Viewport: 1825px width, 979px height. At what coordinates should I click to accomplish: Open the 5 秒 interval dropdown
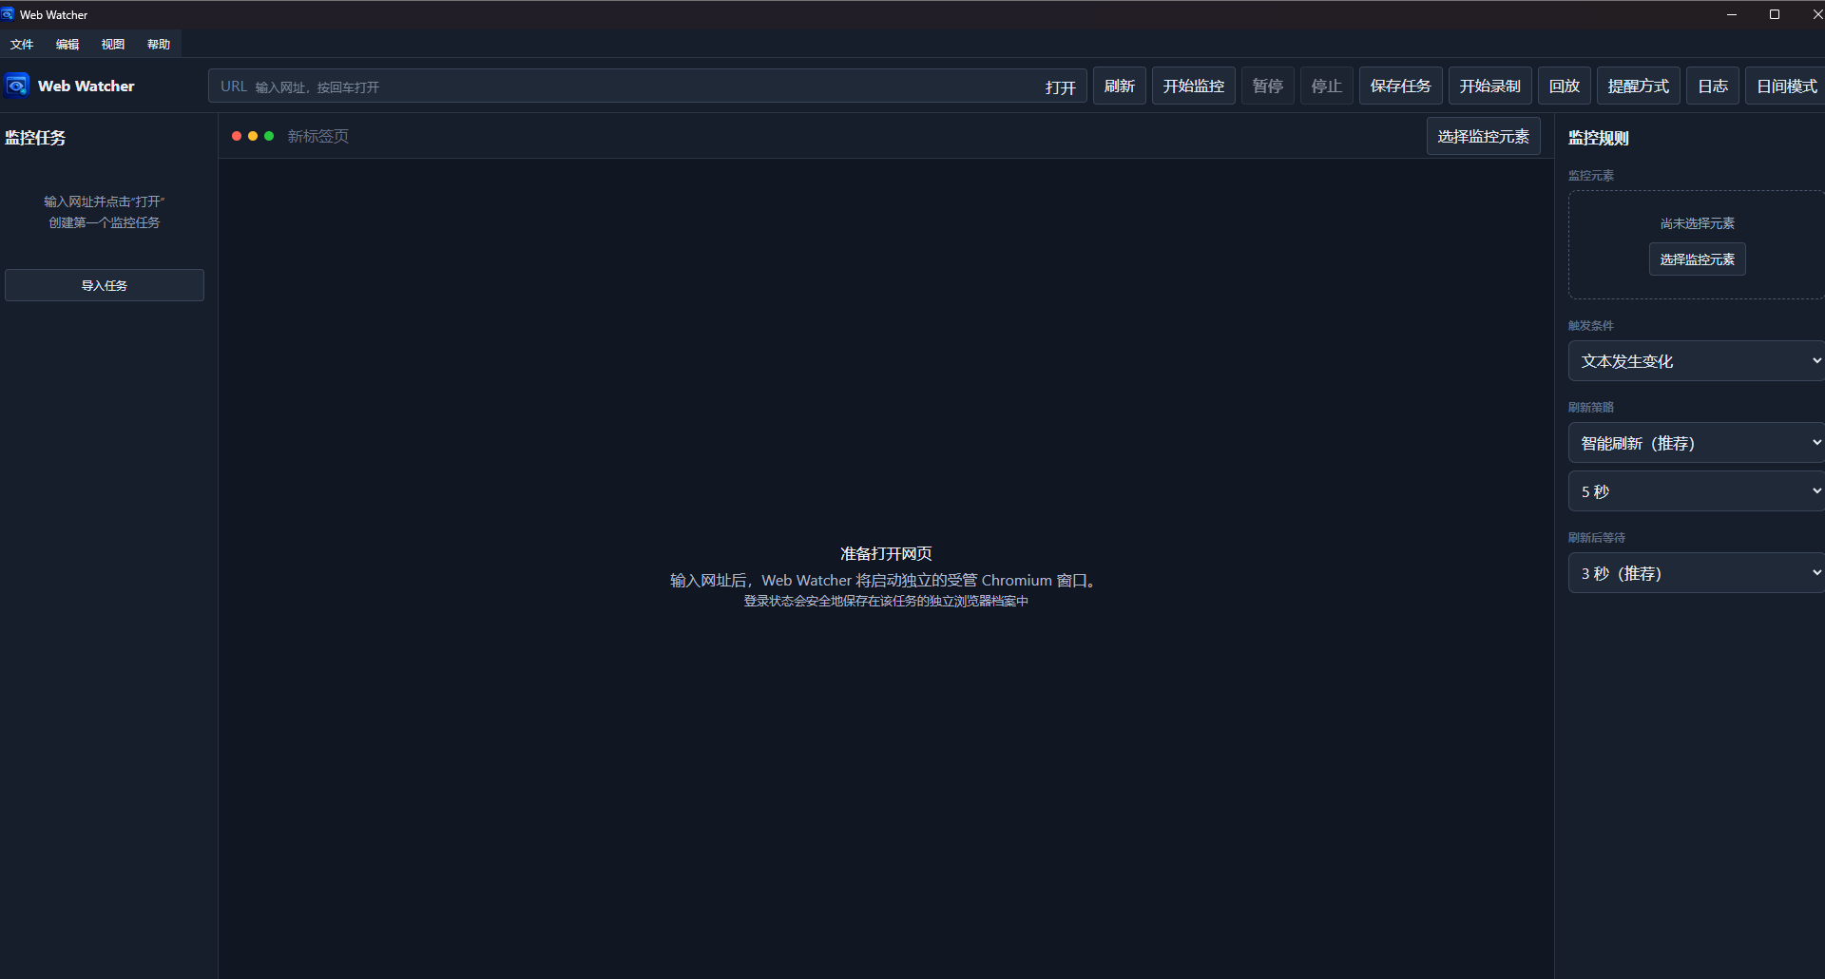point(1697,491)
